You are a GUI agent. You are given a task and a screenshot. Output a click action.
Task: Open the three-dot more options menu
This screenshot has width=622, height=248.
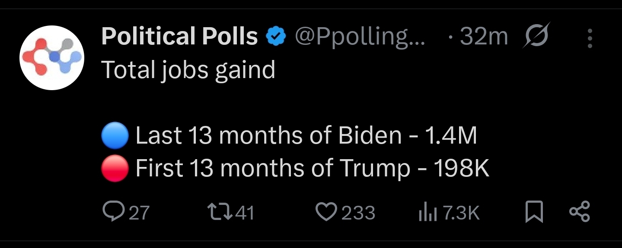click(x=590, y=38)
